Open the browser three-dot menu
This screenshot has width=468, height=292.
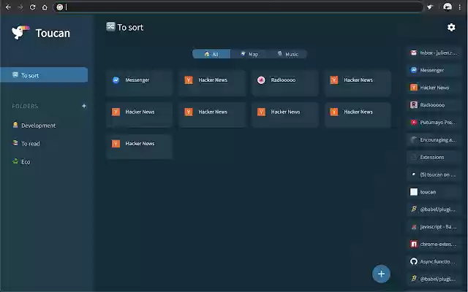(460, 7)
